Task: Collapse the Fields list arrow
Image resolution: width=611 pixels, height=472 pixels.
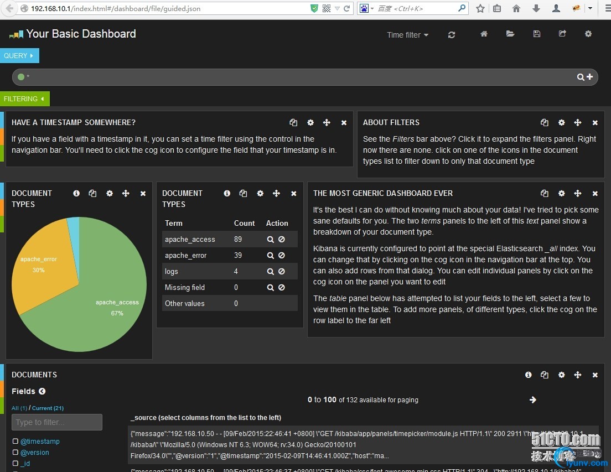Action: (42, 391)
